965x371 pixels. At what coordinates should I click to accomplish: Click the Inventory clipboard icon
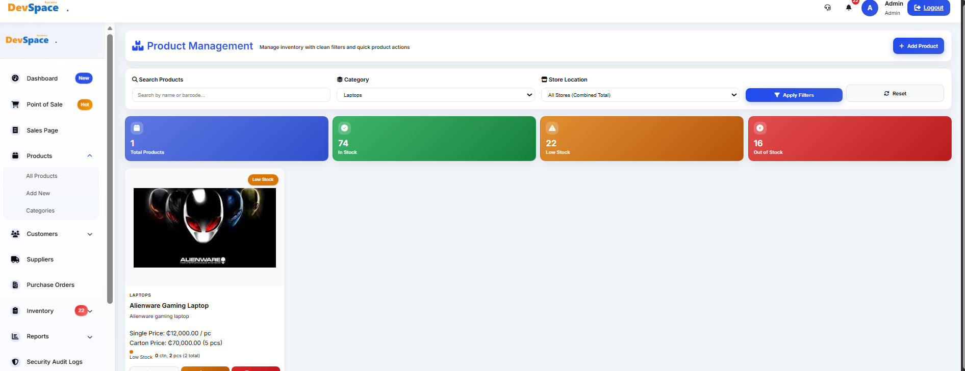click(x=15, y=311)
